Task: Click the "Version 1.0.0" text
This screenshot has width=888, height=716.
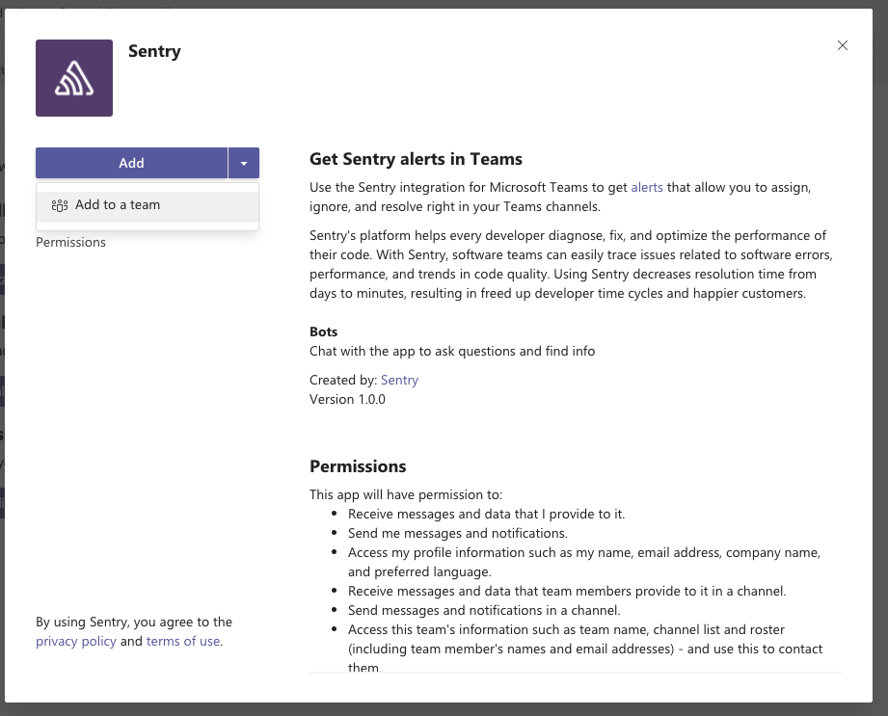Action: pyautogui.click(x=347, y=399)
